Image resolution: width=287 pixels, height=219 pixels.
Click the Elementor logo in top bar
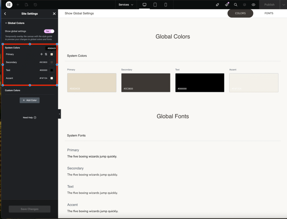[9, 5]
